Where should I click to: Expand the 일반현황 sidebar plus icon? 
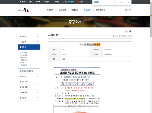click(x=37, y=36)
